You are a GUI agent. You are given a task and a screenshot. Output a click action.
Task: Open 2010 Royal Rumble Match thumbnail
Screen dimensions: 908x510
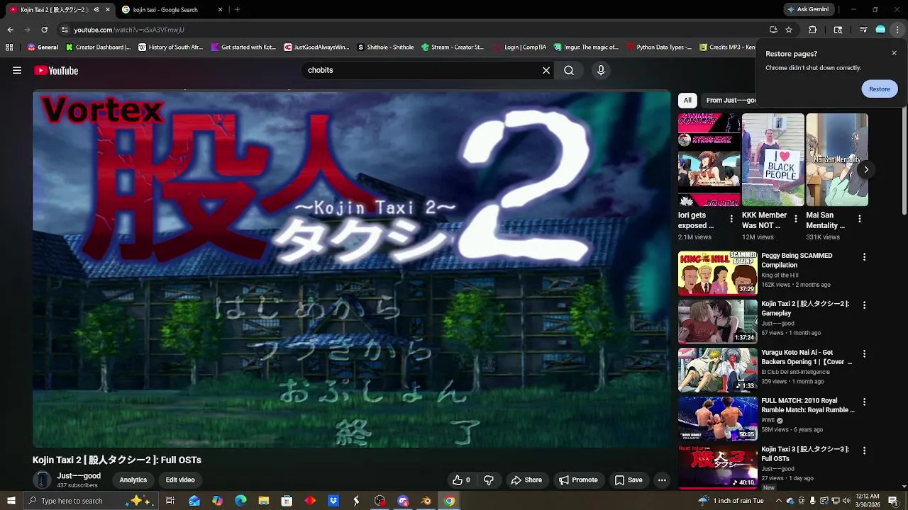coord(717,419)
